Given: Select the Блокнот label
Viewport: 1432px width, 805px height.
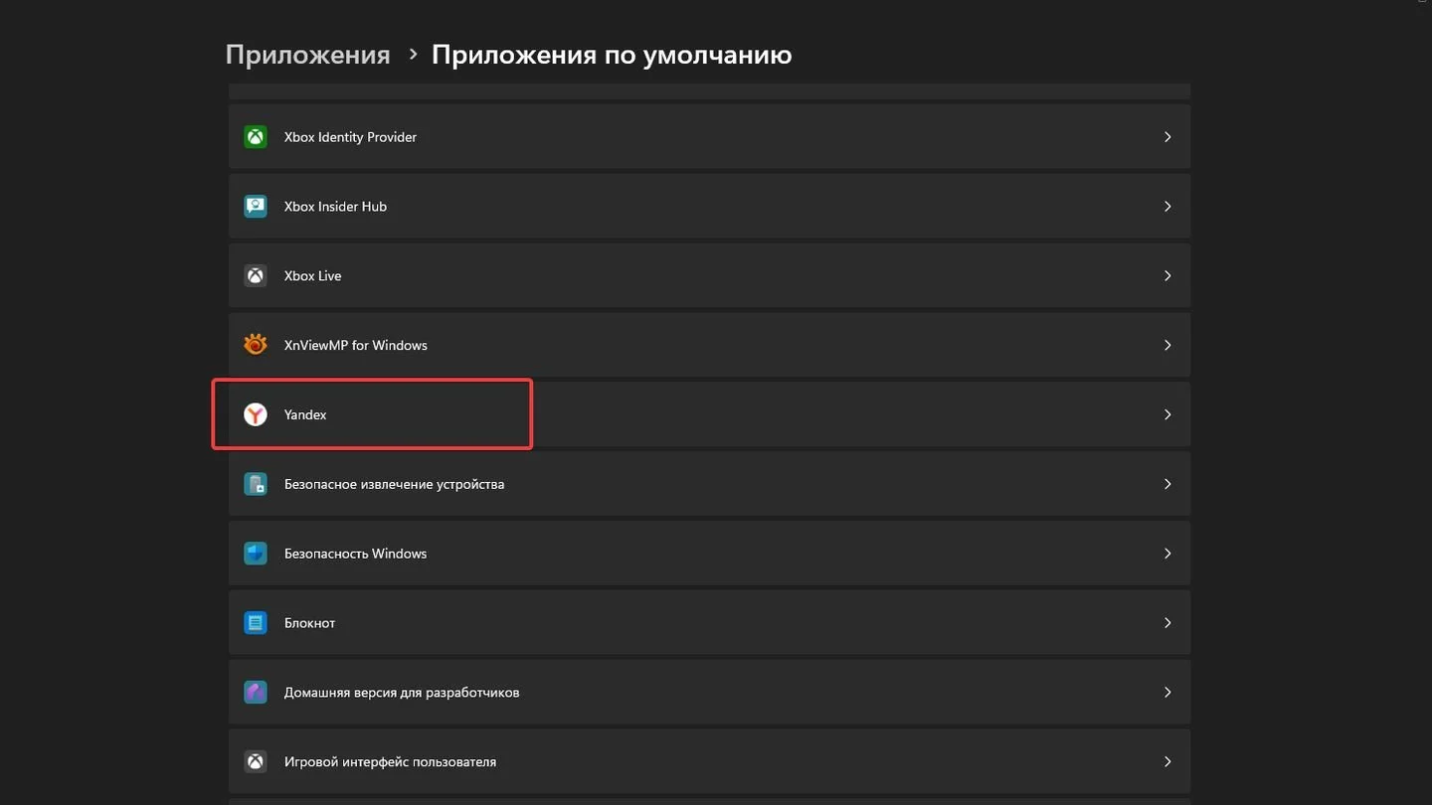Looking at the screenshot, I should 309,623.
